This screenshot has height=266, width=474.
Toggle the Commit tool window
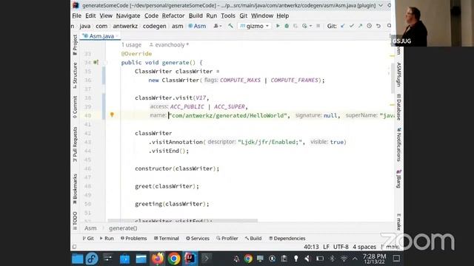75,107
